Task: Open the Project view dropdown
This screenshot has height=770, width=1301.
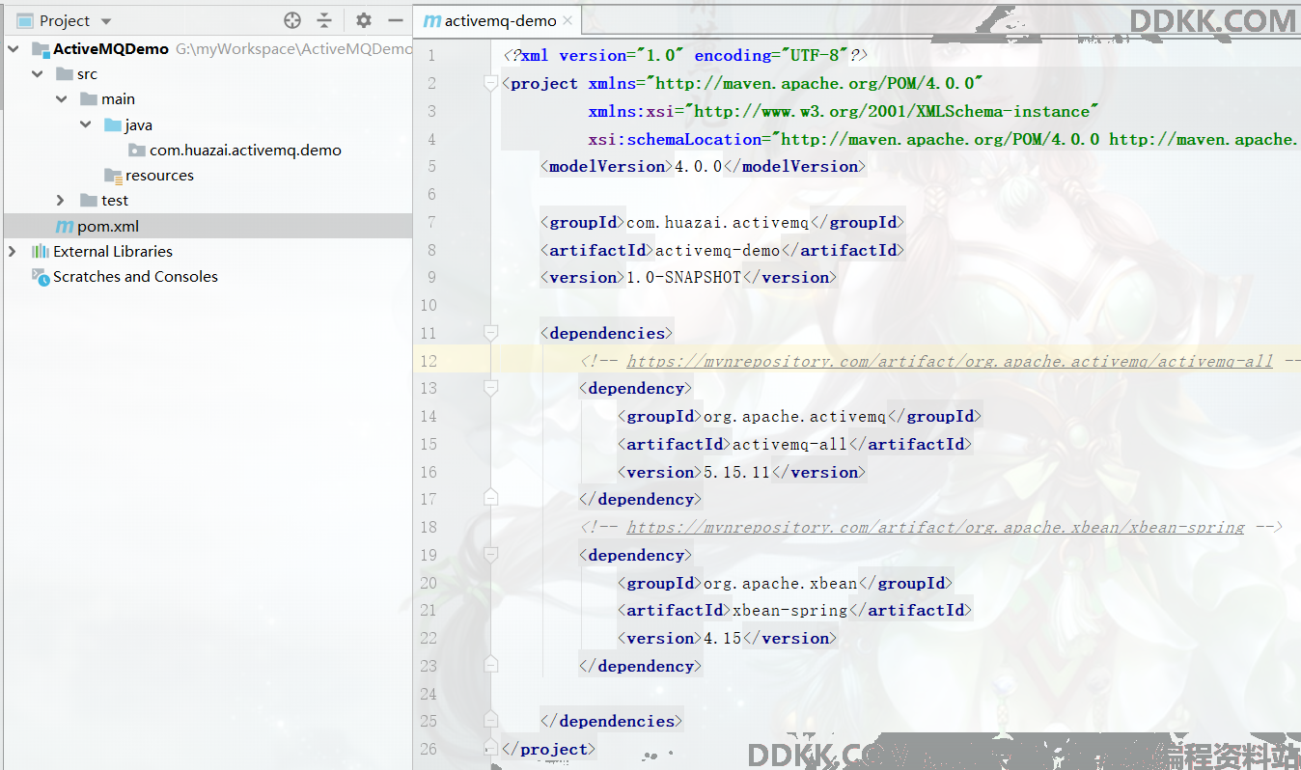Action: point(106,21)
